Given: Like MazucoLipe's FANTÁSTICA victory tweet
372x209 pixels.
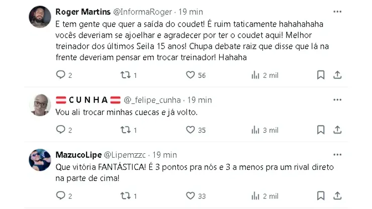Looking at the screenshot, I should point(191,195).
